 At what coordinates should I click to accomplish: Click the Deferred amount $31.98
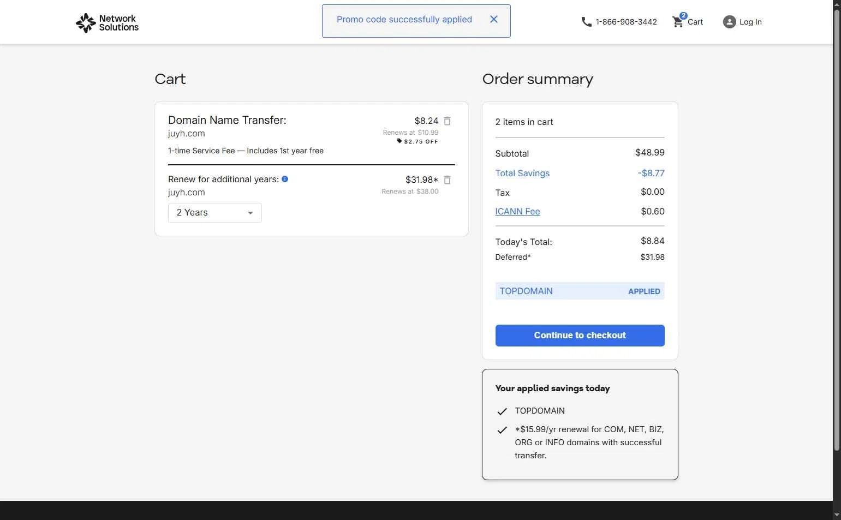click(652, 257)
